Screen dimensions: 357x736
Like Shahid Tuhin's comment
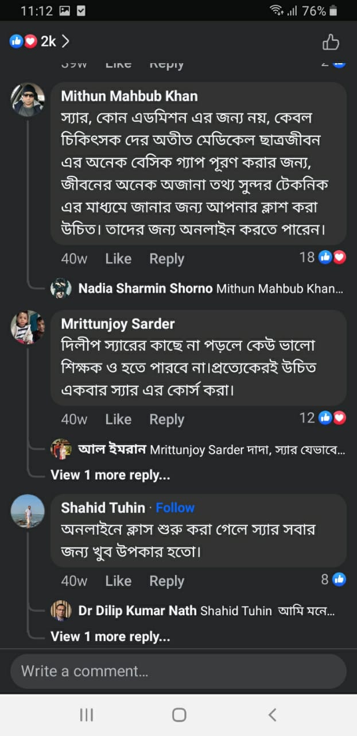pyautogui.click(x=118, y=581)
